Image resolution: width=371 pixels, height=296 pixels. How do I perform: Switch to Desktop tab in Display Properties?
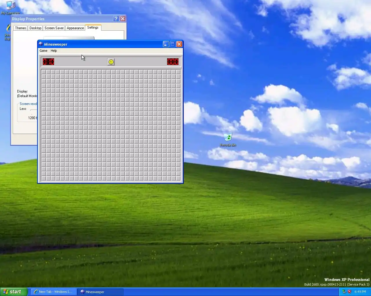tap(35, 28)
